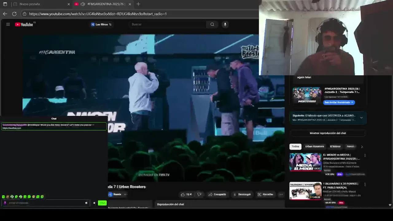Open a new tab with plus button
The height and width of the screenshot is (221, 393).
(x=138, y=4)
